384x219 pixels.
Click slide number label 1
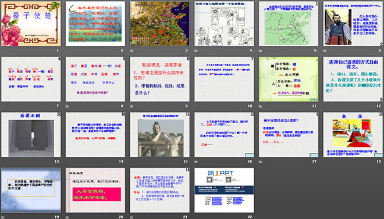point(58,51)
